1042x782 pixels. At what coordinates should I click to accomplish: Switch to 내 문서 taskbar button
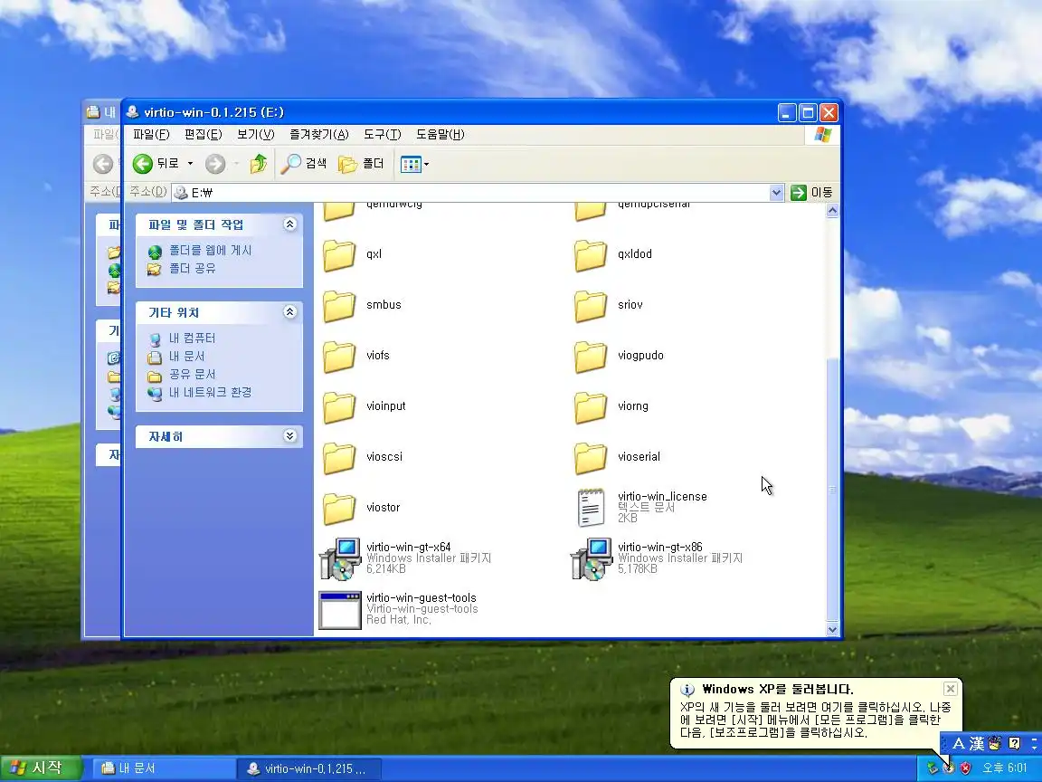pyautogui.click(x=163, y=768)
